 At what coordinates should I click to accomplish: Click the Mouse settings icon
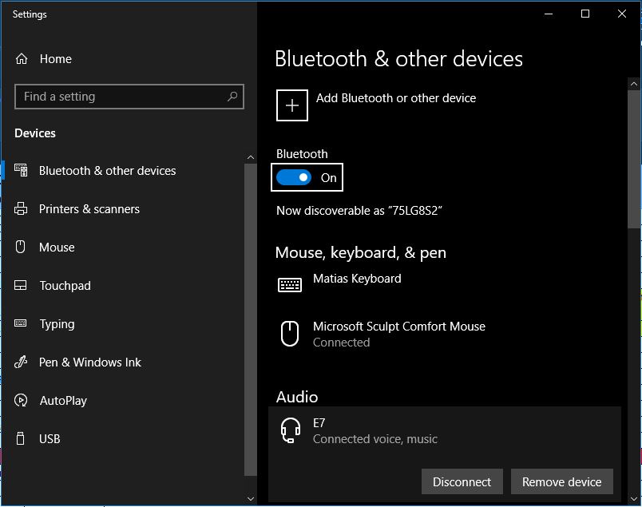[x=22, y=247]
